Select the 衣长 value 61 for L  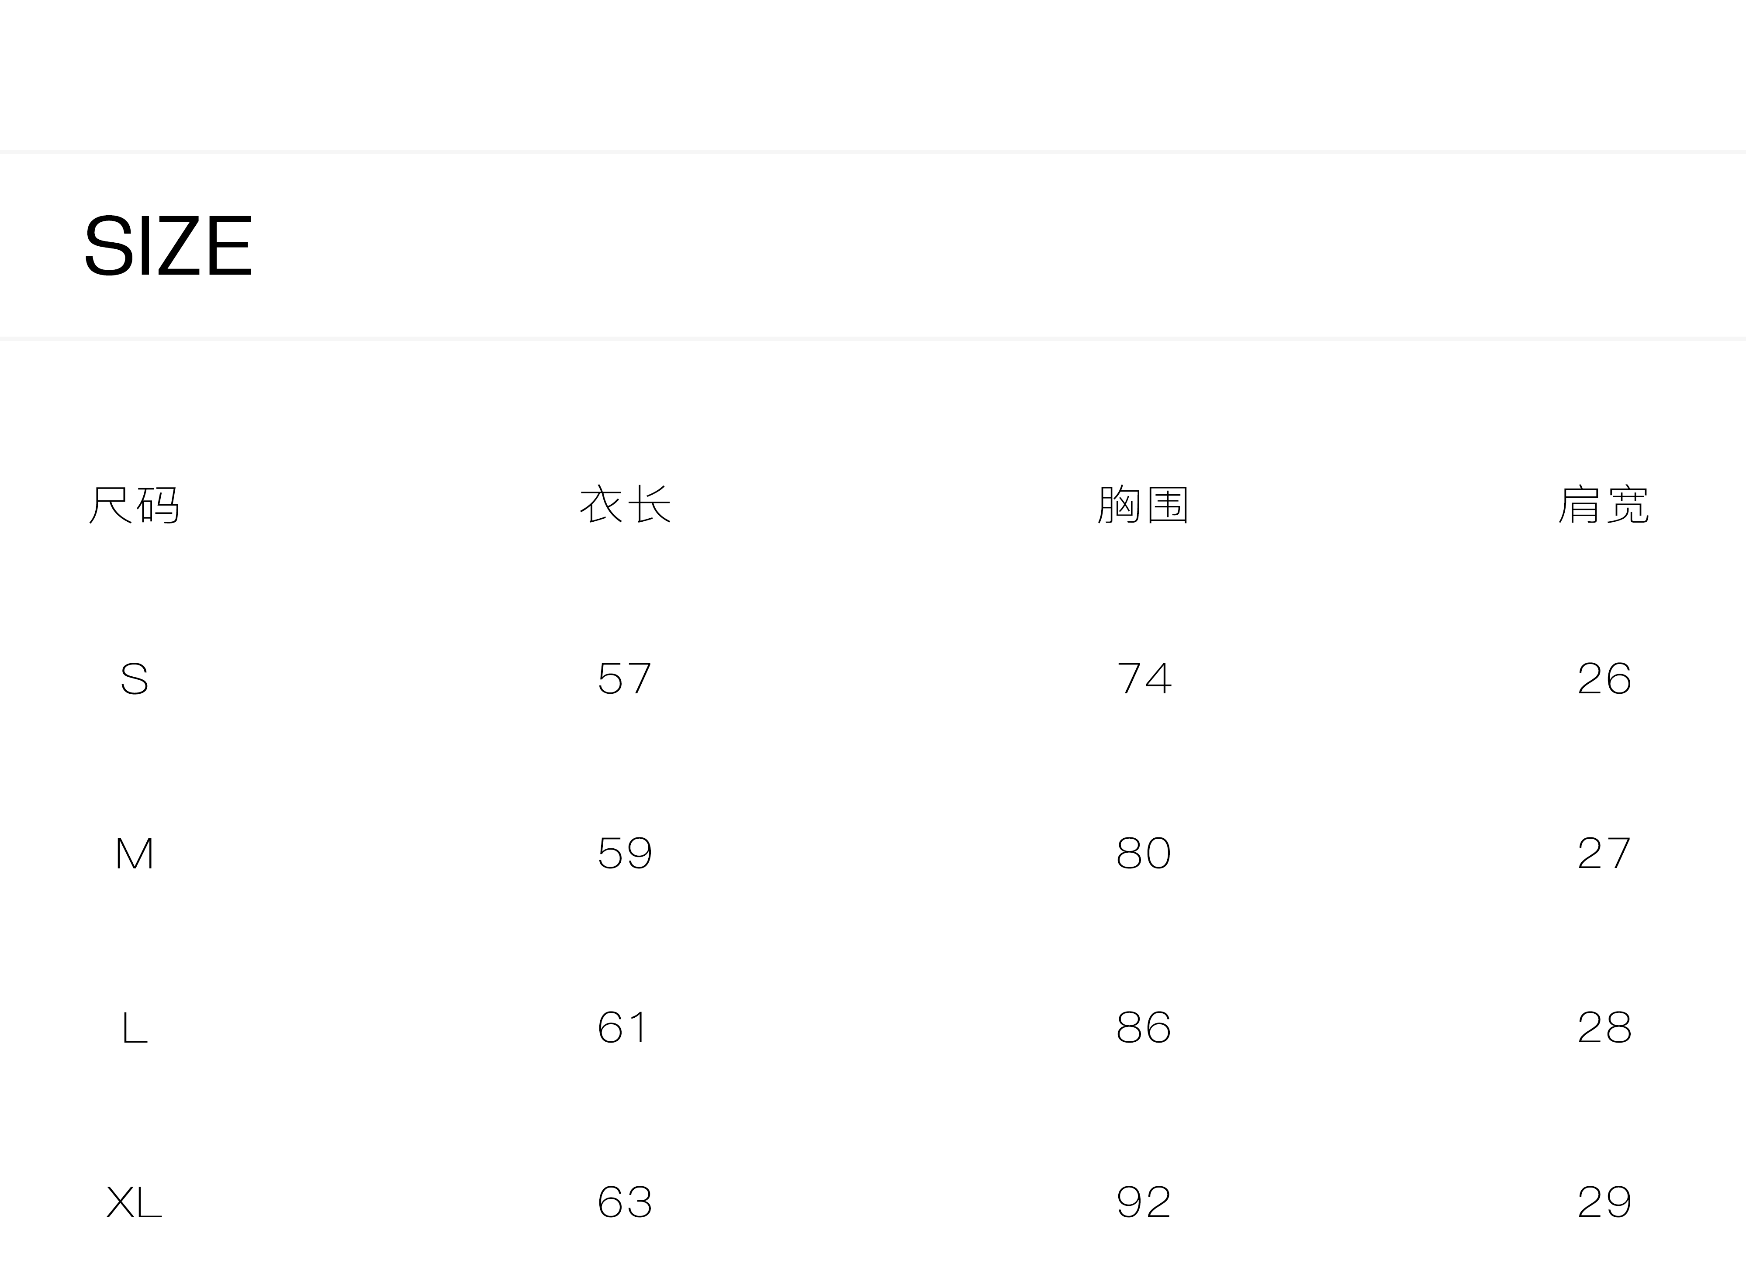tap(623, 1027)
